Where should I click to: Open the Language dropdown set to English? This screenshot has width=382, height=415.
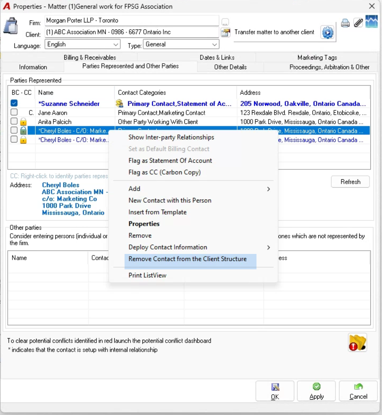click(83, 44)
